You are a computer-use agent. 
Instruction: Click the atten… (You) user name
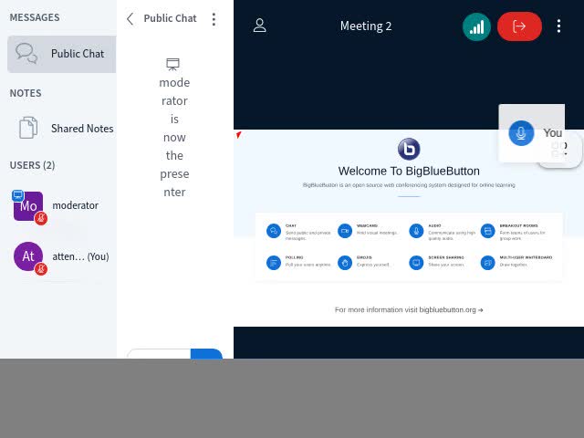point(80,256)
